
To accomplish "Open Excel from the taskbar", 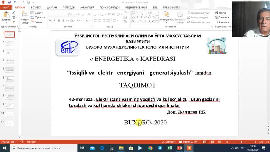I will 170,148.
